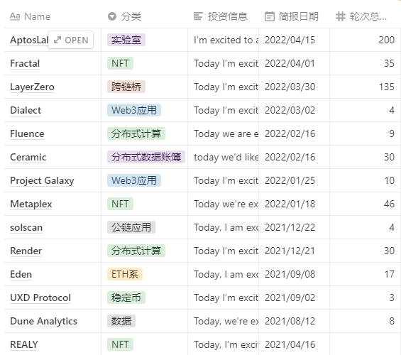Click the select-type icon beside 分类
Screen dimensions: 401x355
pyautogui.click(x=112, y=16)
